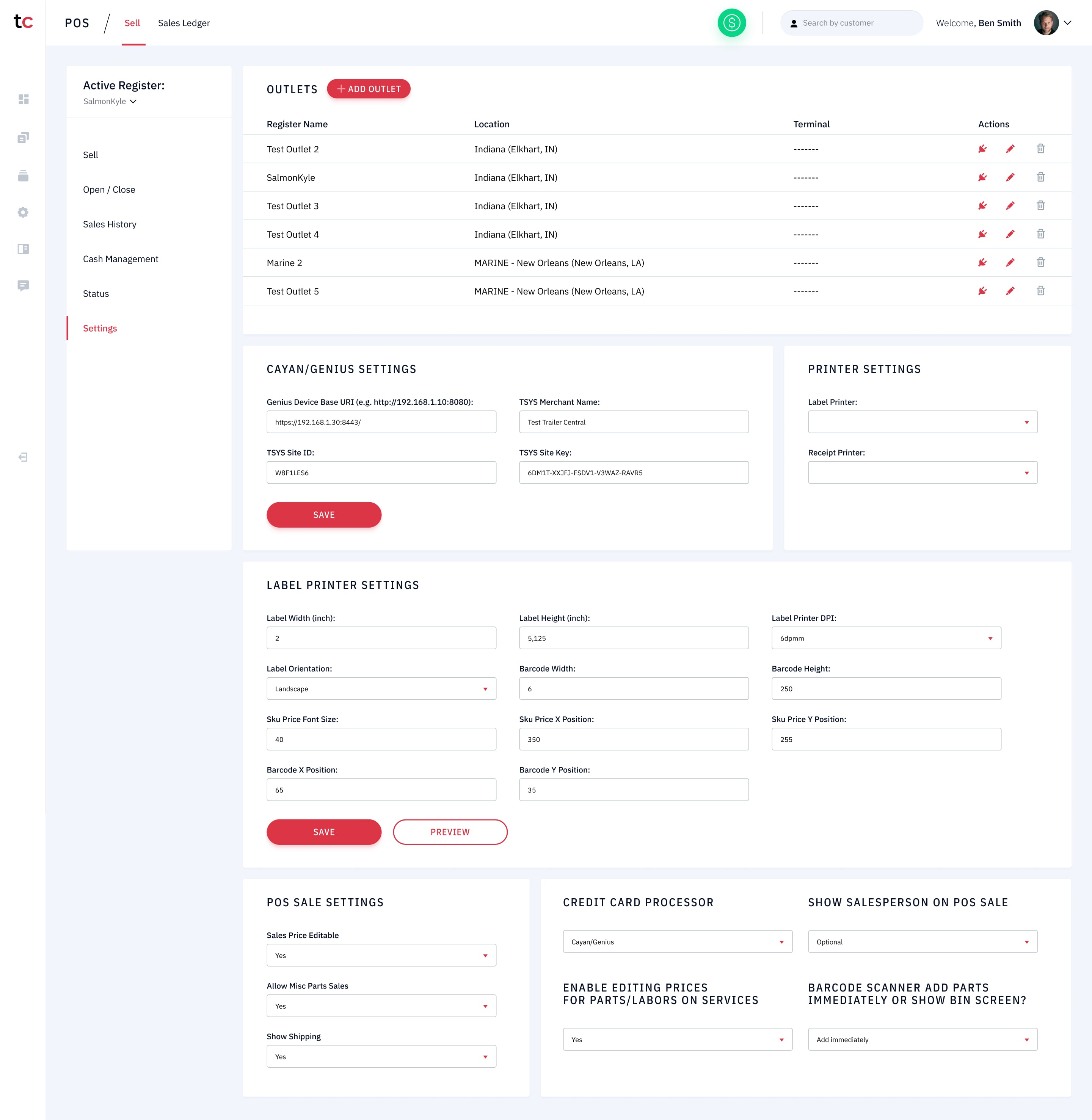Select Open / Close menu item
This screenshot has width=1092, height=1120.
109,190
